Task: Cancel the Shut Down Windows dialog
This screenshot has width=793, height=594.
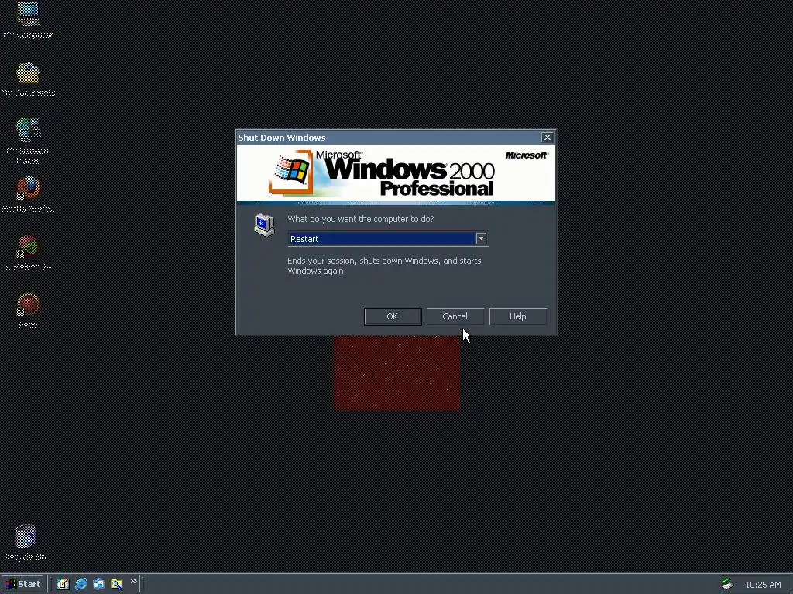Action: (455, 316)
